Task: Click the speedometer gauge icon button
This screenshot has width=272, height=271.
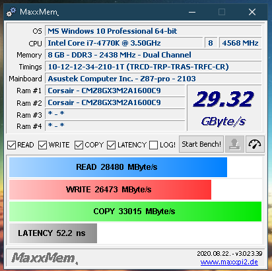Action: tap(255, 144)
